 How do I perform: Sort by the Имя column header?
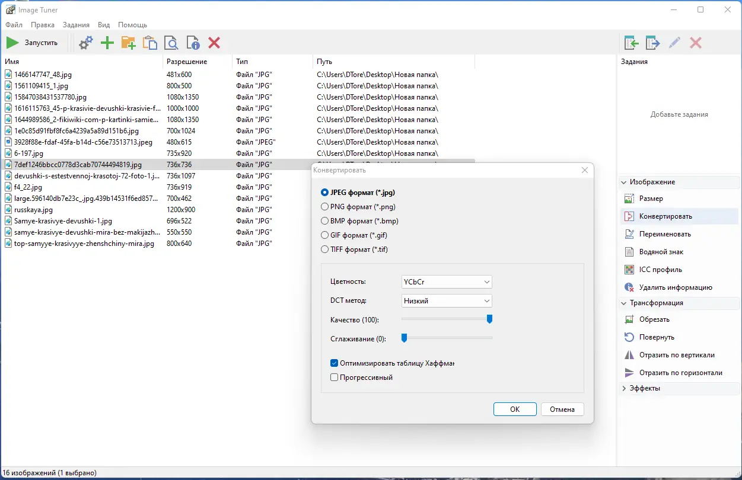(x=82, y=62)
